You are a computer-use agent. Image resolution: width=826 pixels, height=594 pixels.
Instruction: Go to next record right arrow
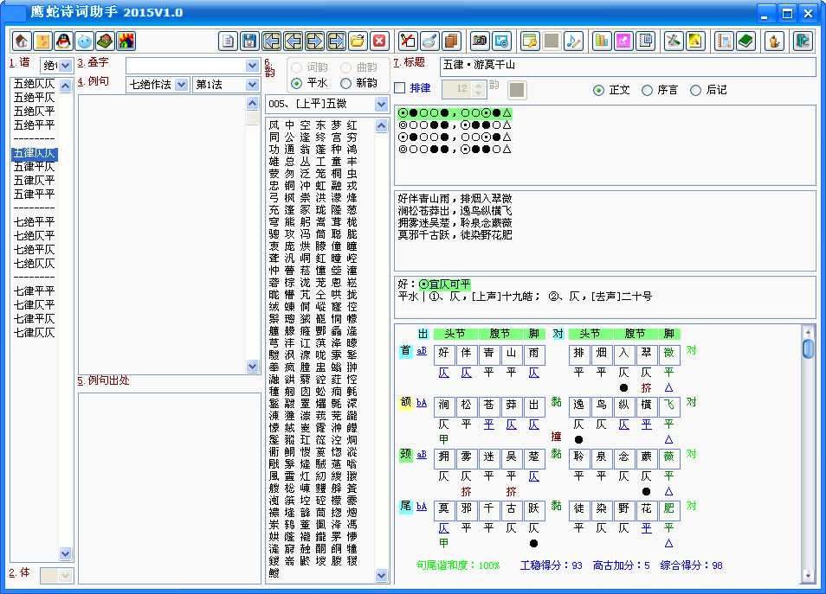click(x=314, y=41)
